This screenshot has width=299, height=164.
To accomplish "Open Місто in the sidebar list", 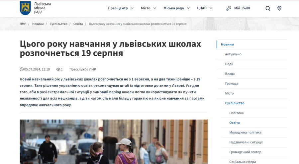I will tap(229, 93).
